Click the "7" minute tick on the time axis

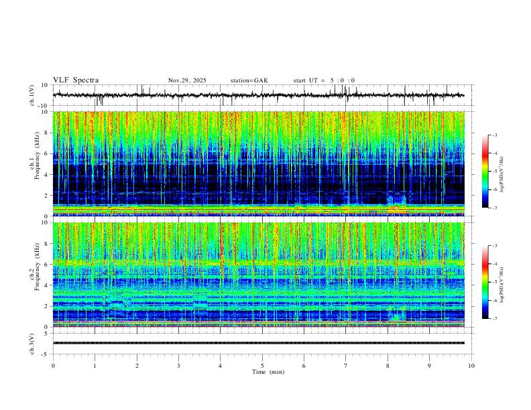(x=345, y=366)
